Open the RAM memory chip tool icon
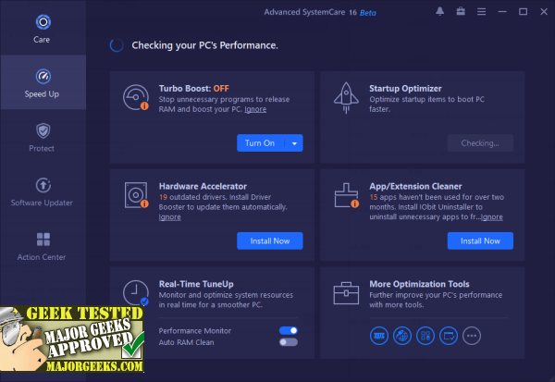Viewport: 555px width, 382px height. tap(378, 335)
